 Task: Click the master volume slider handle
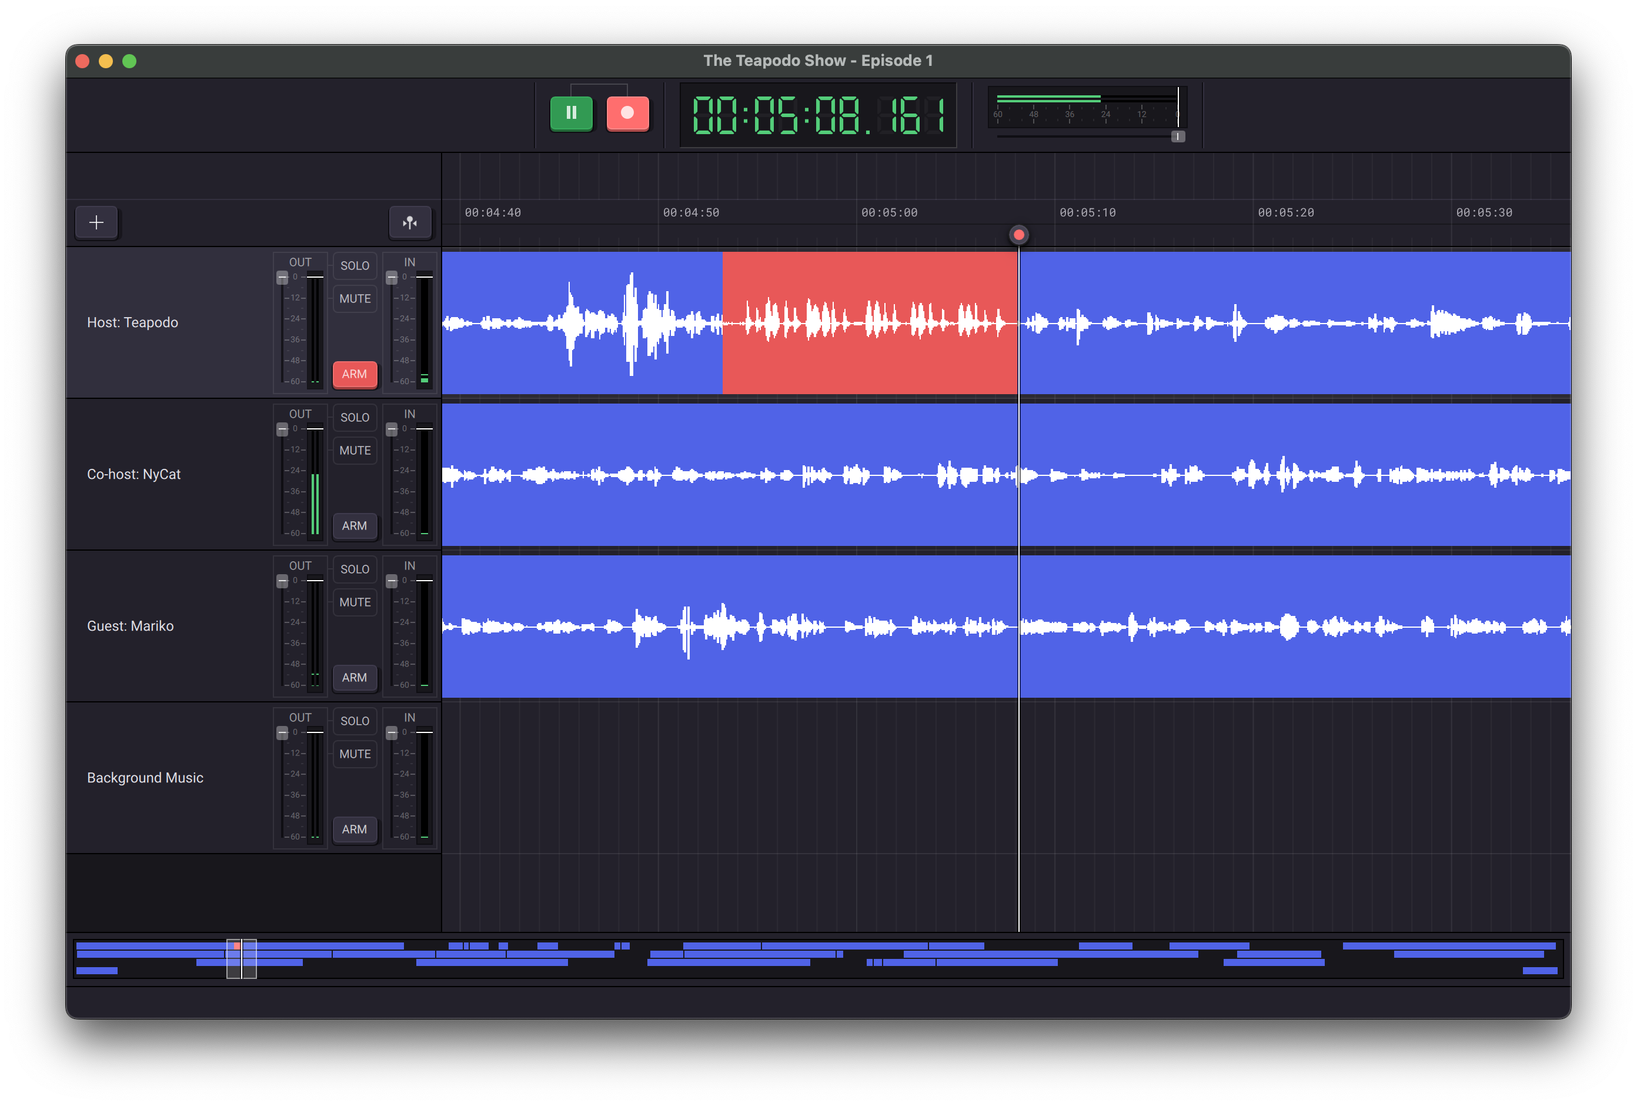point(1178,136)
